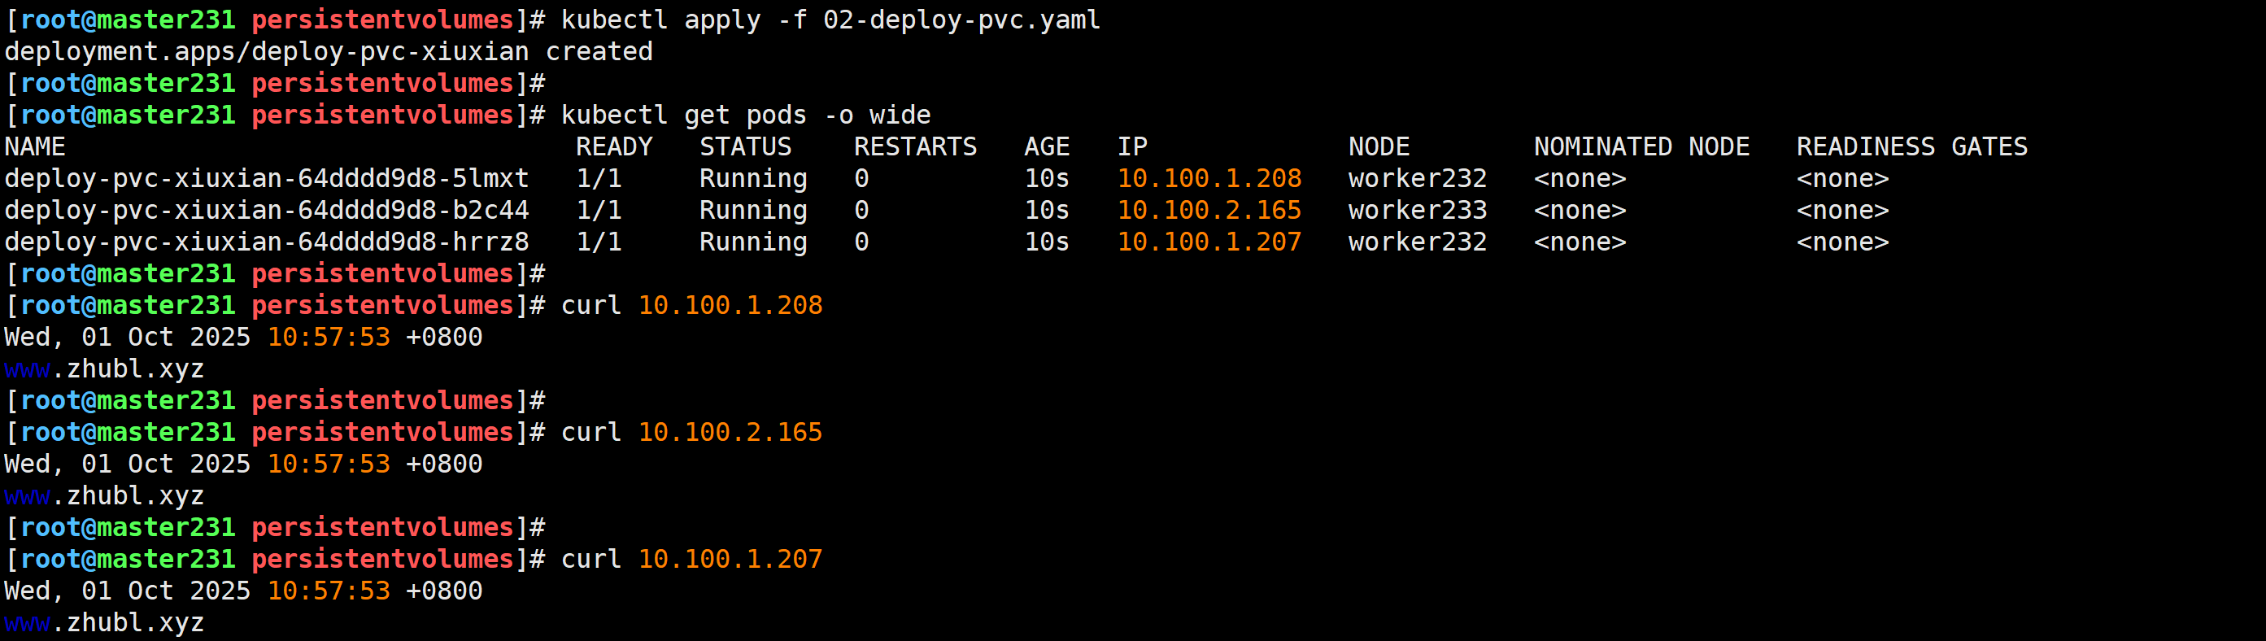2266x641 pixels.
Task: Click the RESTARTS column header
Action: (915, 146)
